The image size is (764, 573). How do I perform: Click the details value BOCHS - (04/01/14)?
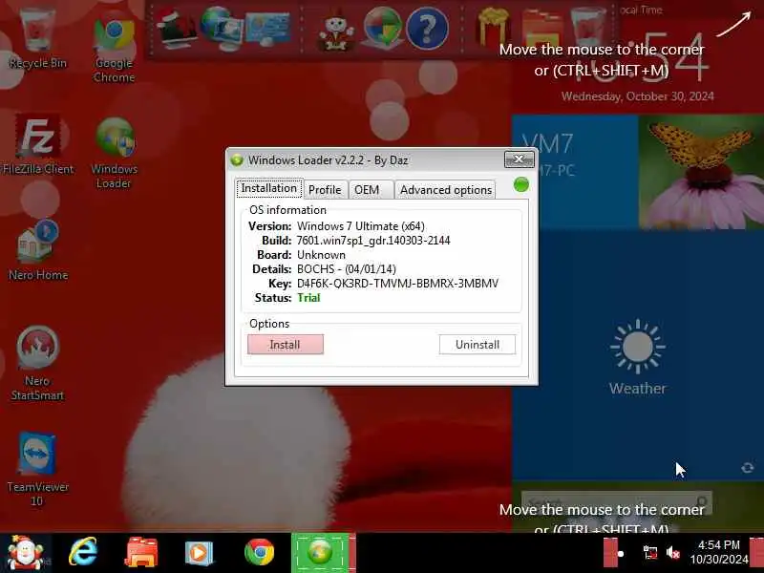pos(347,269)
